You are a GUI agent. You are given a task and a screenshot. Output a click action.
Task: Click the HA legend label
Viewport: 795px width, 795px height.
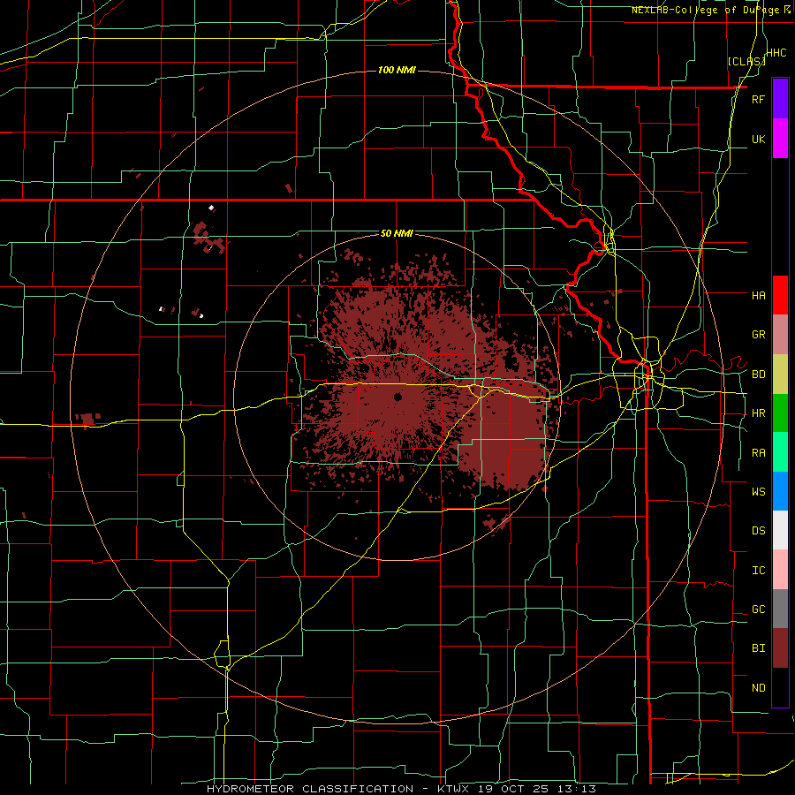point(758,295)
